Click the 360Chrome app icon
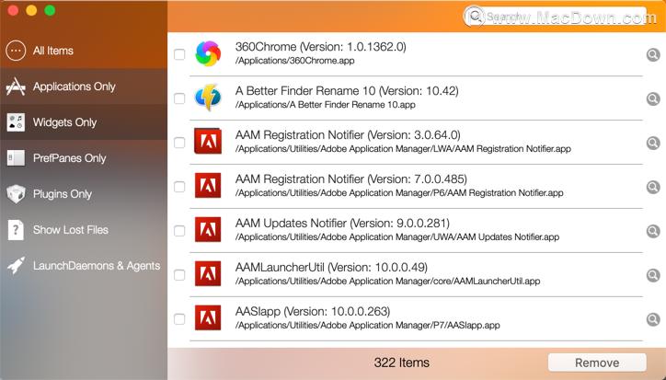The width and height of the screenshot is (666, 380). tap(208, 54)
